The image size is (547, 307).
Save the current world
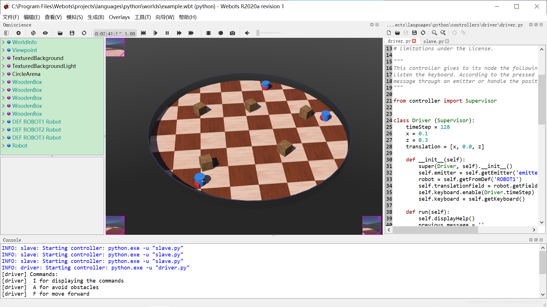[72, 33]
